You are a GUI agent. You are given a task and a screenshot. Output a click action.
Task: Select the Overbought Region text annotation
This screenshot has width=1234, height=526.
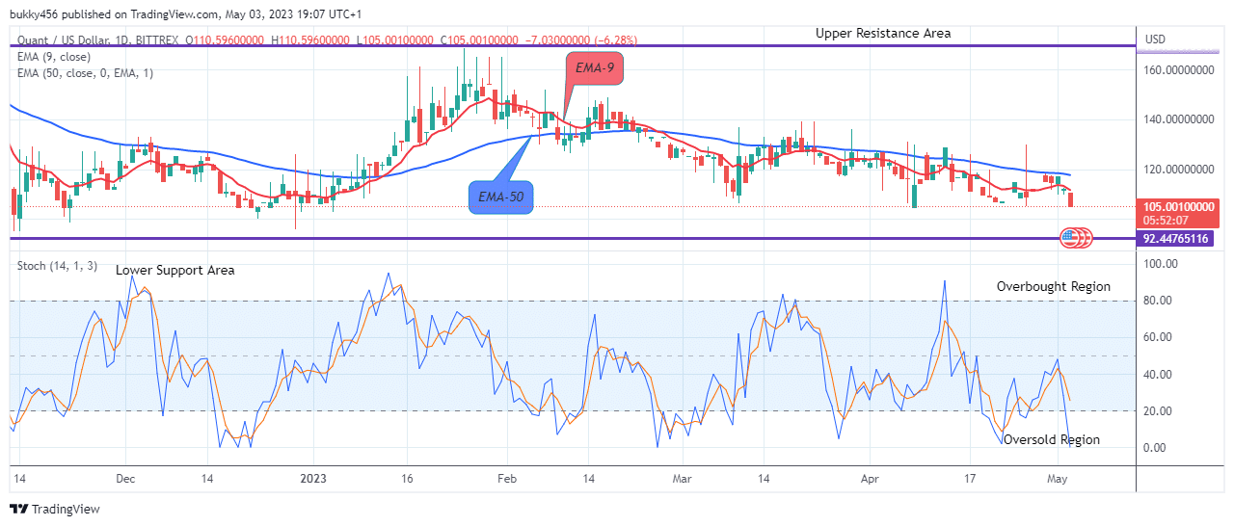[1054, 286]
